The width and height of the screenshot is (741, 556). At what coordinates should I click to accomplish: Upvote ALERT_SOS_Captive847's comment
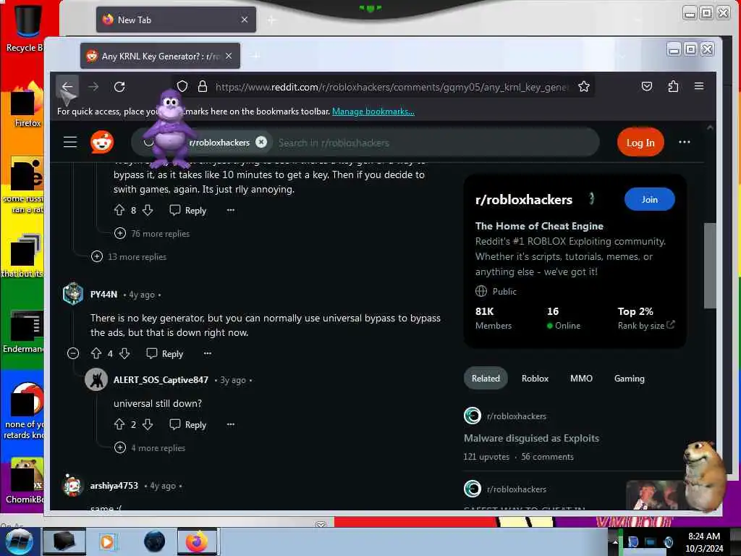(x=119, y=424)
